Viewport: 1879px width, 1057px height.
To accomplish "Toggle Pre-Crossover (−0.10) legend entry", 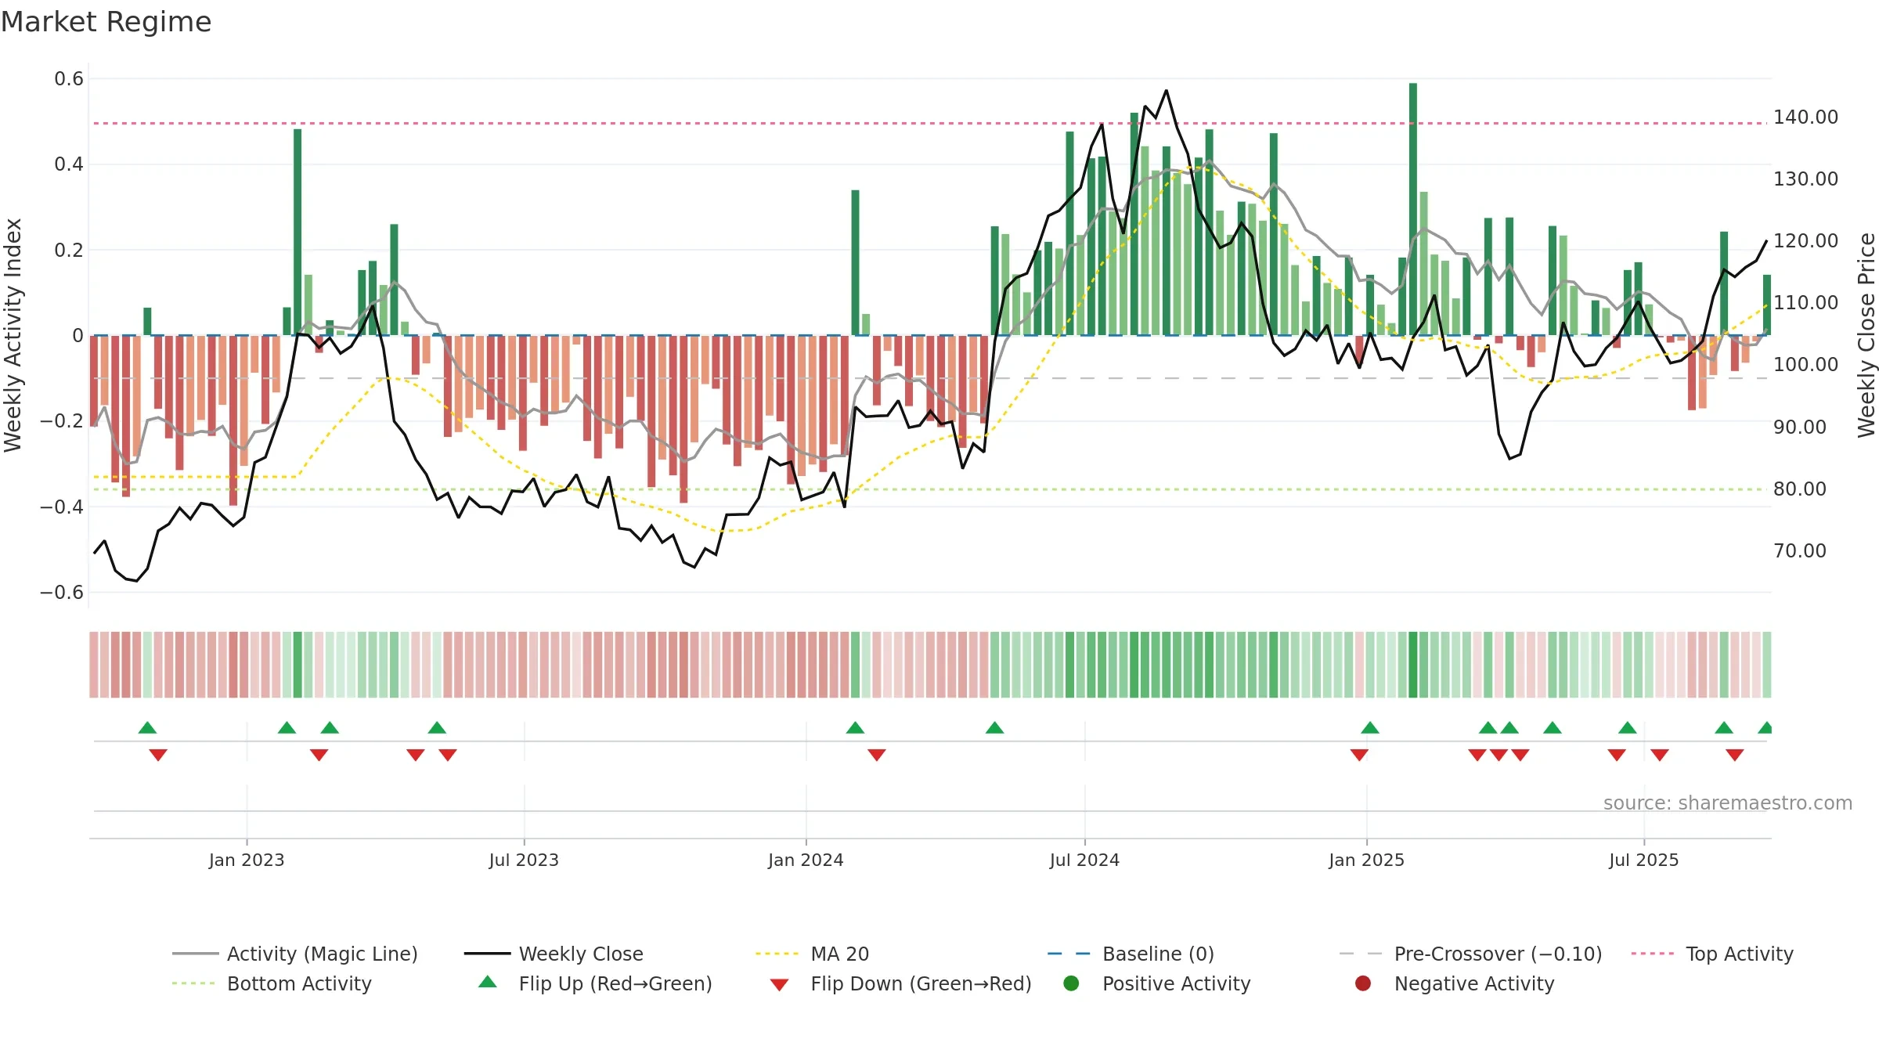I will (x=1470, y=954).
